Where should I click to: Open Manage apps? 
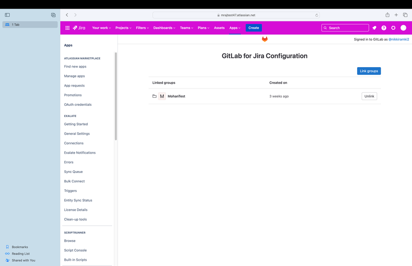74,76
